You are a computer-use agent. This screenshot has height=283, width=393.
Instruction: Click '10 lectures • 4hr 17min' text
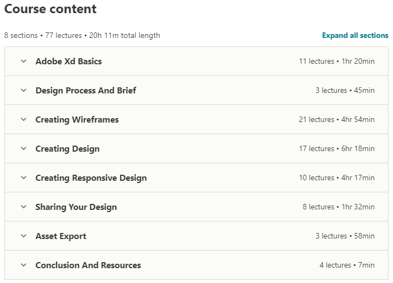click(x=336, y=177)
